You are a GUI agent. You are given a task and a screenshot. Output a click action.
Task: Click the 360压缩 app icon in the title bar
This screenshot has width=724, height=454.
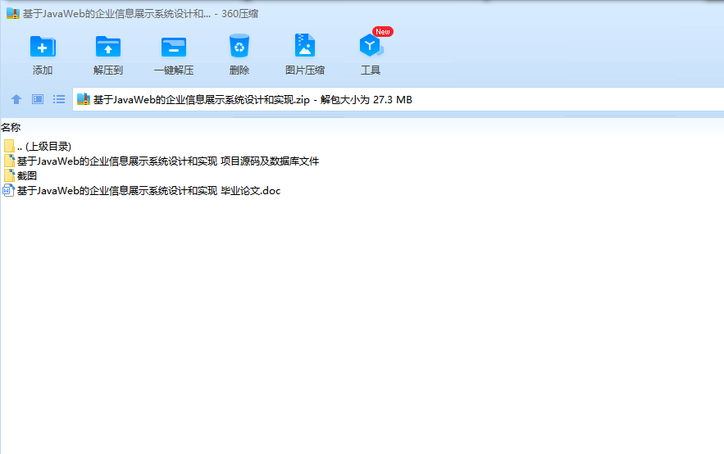click(x=13, y=13)
